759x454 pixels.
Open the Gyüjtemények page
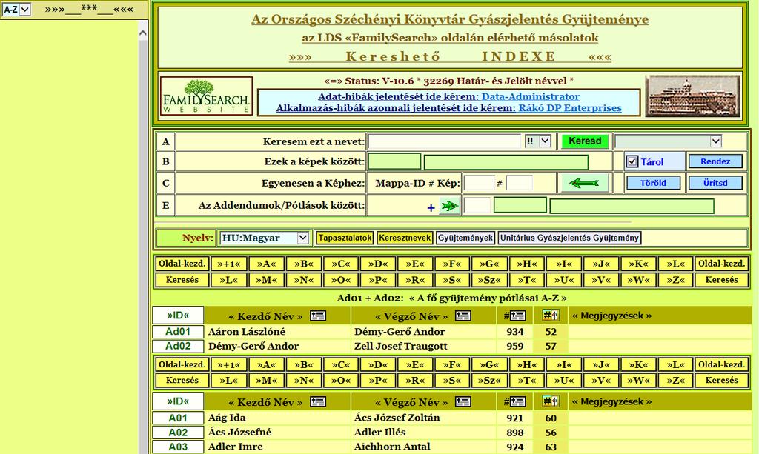[465, 238]
